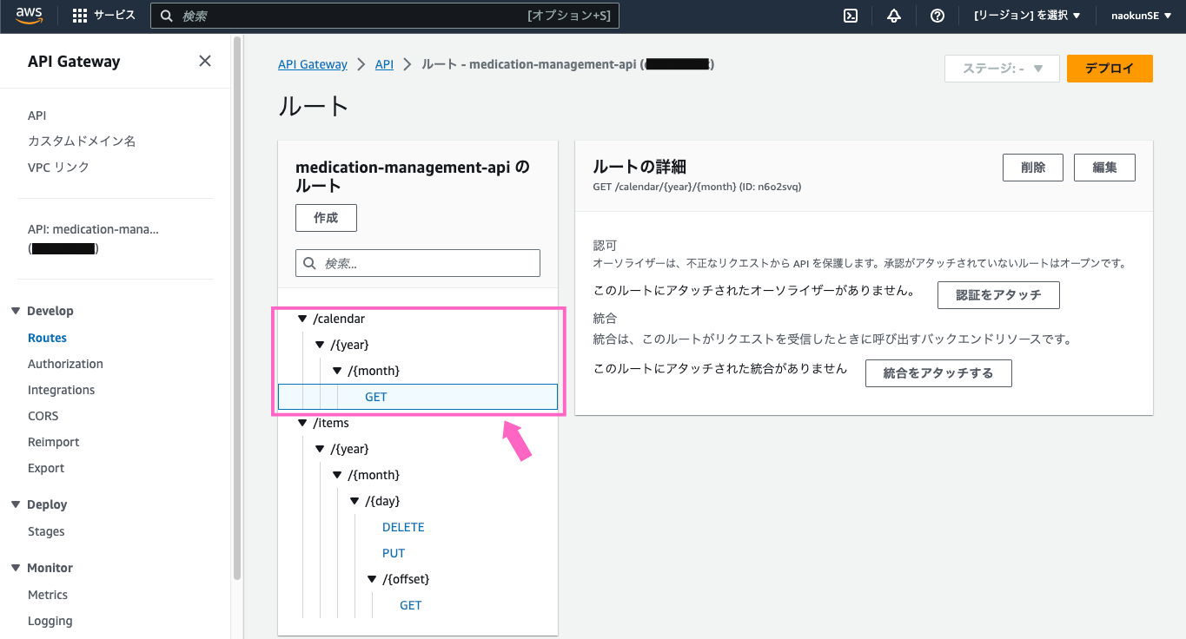Open Logging in sidebar
1186x639 pixels.
point(50,621)
